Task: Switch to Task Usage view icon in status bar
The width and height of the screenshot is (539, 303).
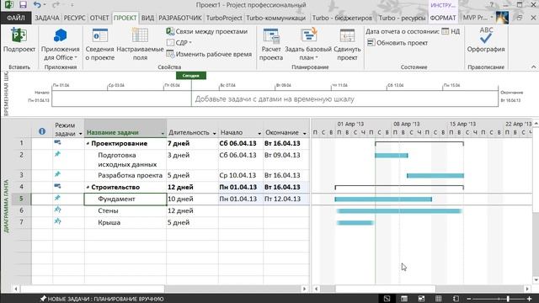Action: coord(404,299)
